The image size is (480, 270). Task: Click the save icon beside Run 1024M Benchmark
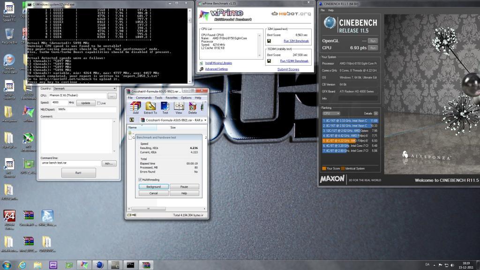pos(269,61)
